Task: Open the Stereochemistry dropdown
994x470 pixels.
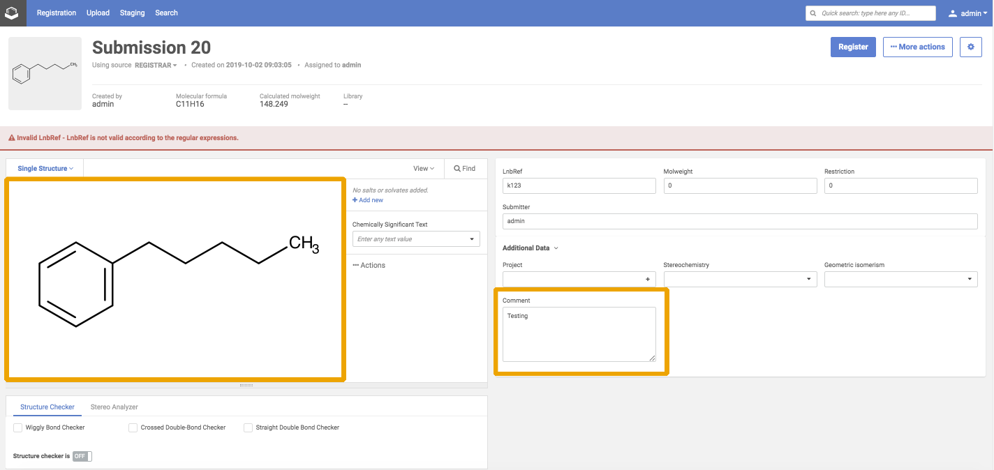Action: click(740, 279)
